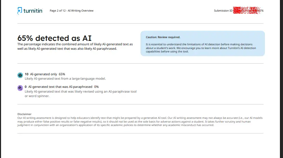This screenshot has width=283, height=158.
Task: Click the 'Likely AI-generated text from a large-language model' description
Action: (x=65, y=79)
